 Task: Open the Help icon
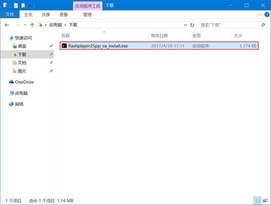click(x=267, y=15)
